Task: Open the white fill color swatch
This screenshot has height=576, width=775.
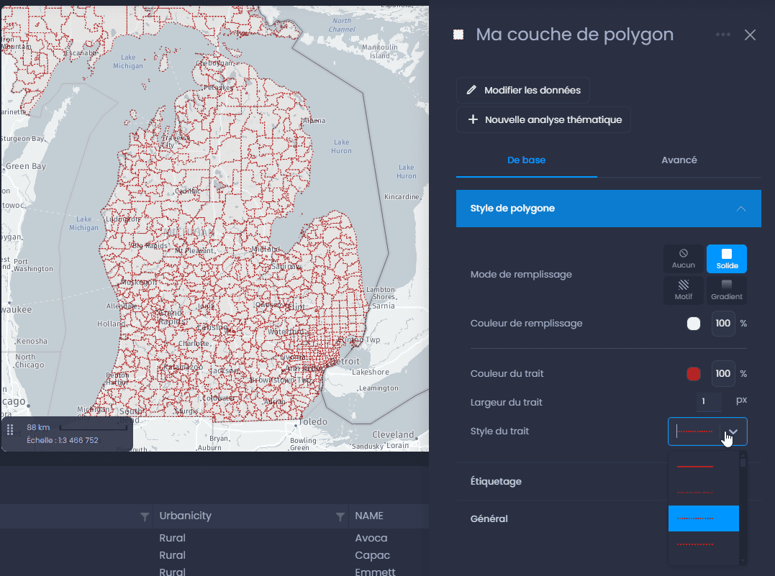Action: point(694,324)
